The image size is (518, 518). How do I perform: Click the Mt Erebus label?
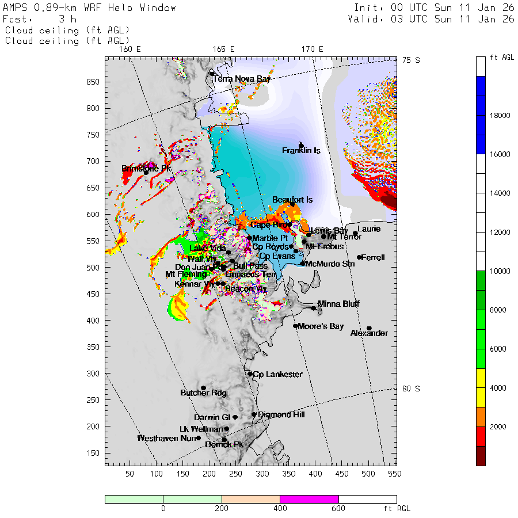click(325, 246)
